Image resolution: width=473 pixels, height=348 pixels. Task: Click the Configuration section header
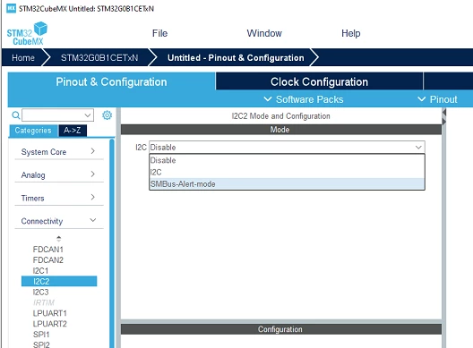coord(281,329)
